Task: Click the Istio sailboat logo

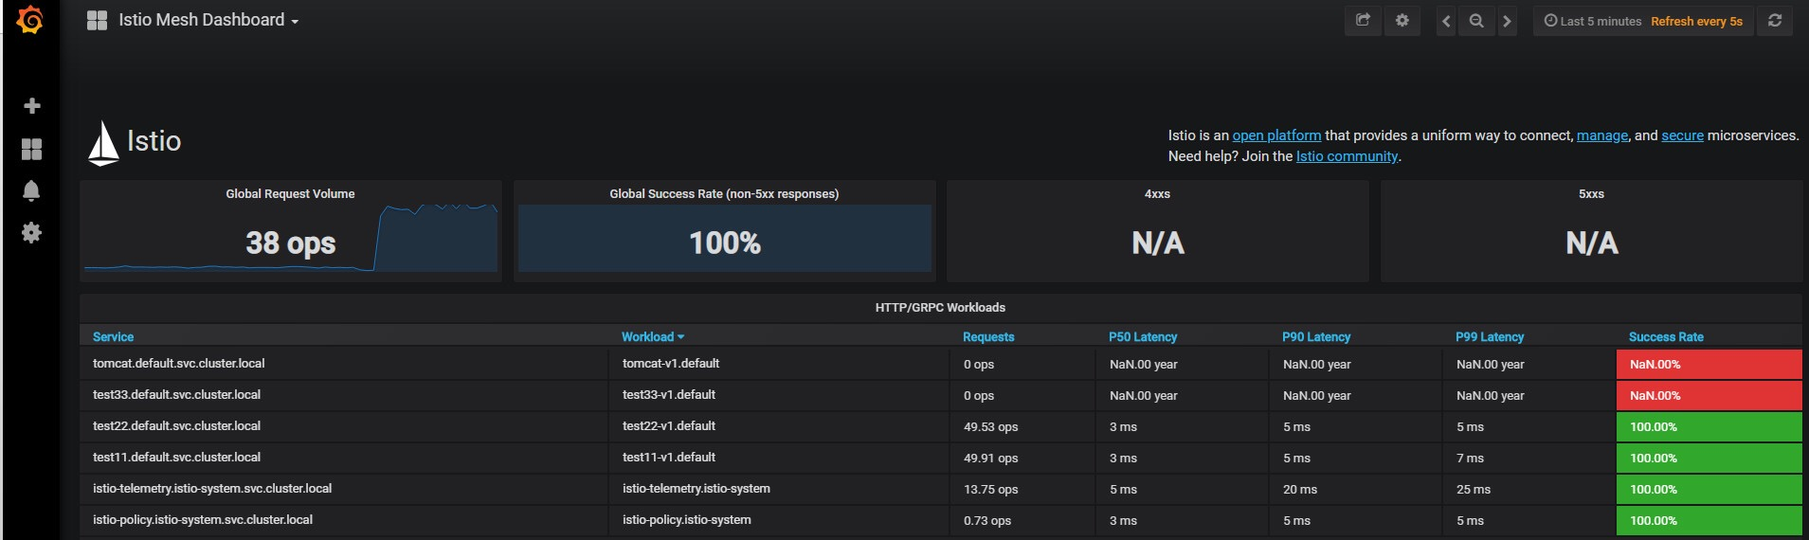Action: pyautogui.click(x=103, y=142)
